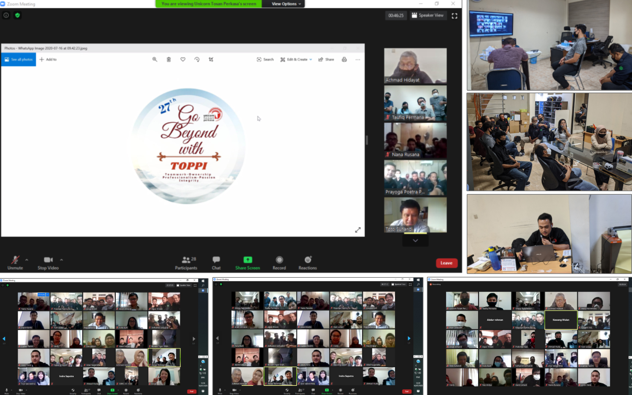Click the Search icon in Photos toolbar

(x=265, y=59)
